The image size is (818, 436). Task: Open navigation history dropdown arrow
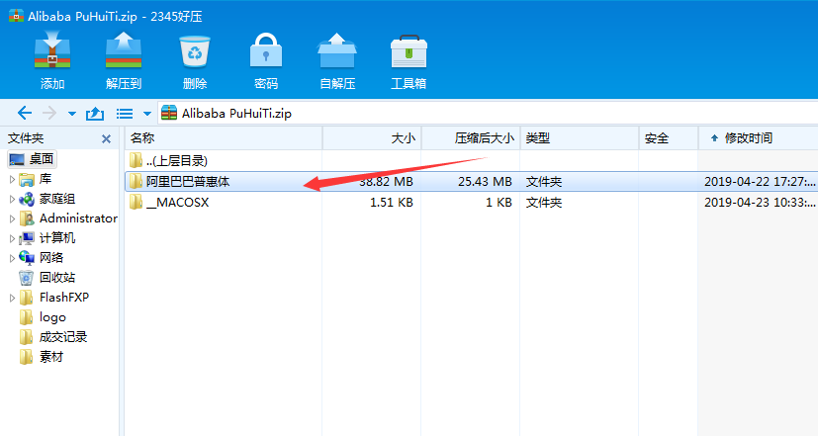click(x=72, y=113)
